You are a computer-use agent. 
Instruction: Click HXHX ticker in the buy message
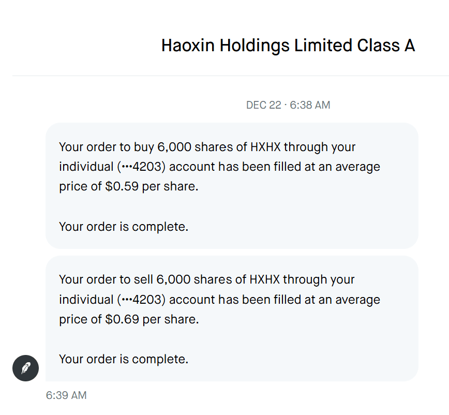[265, 147]
